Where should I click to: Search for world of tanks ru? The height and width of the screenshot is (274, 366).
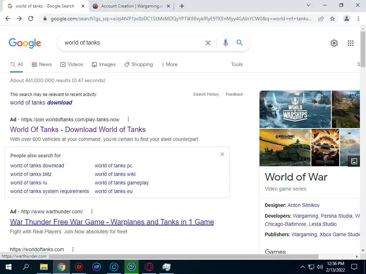pyautogui.click(x=29, y=183)
